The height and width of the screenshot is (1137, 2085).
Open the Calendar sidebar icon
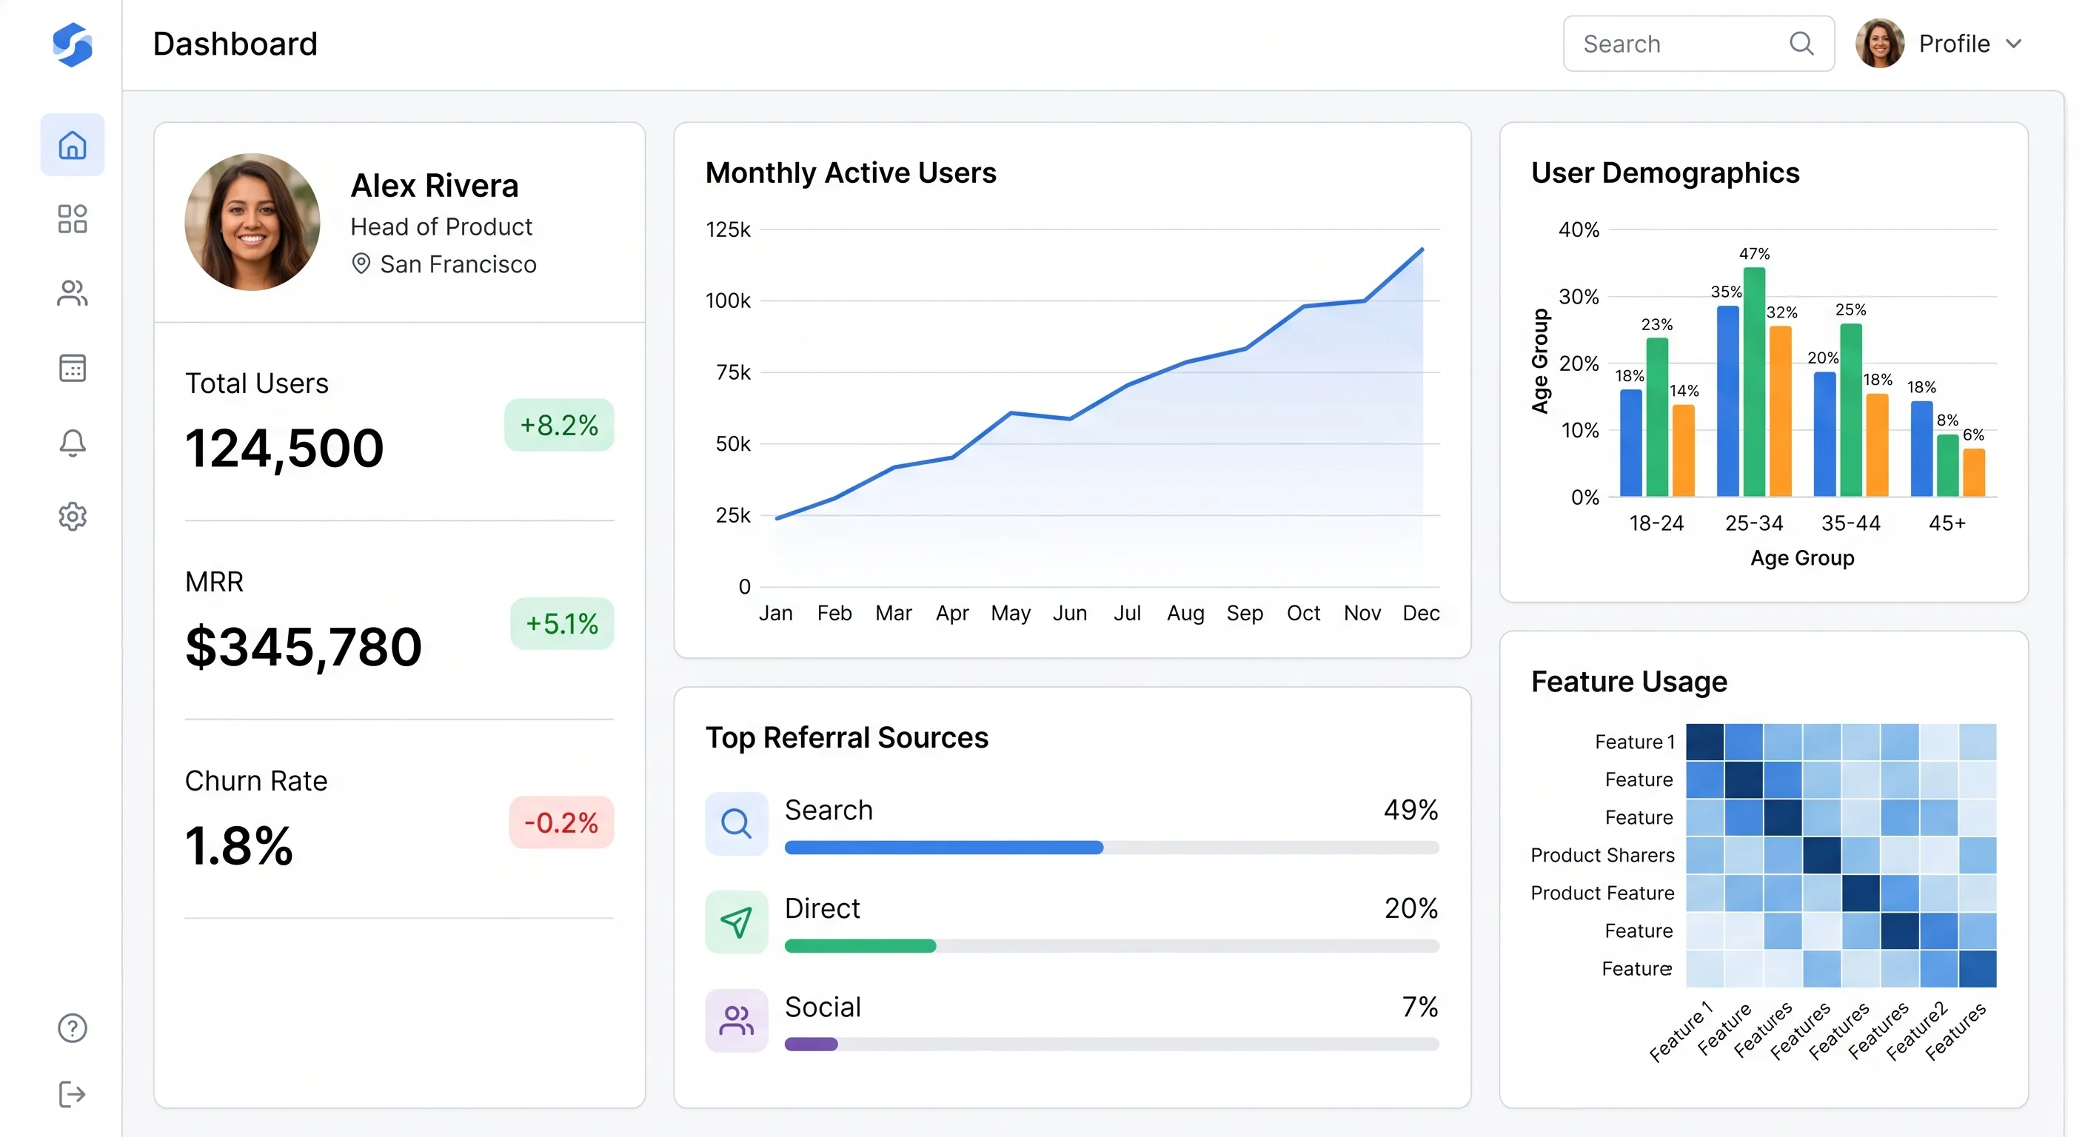click(72, 367)
